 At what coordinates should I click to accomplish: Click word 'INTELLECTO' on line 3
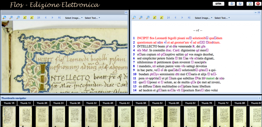[x=147, y=46]
